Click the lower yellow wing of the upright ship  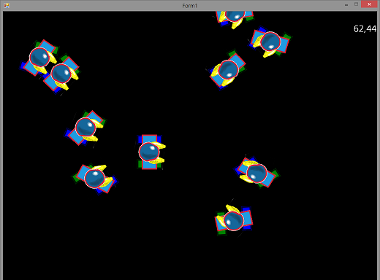click(x=158, y=160)
